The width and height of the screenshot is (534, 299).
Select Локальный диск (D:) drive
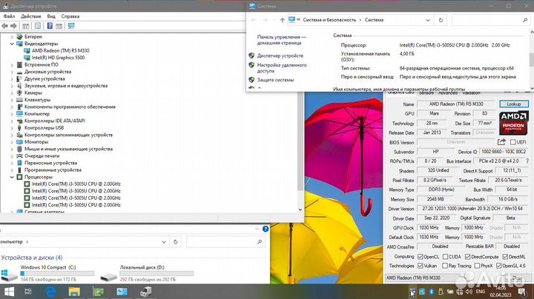147,273
